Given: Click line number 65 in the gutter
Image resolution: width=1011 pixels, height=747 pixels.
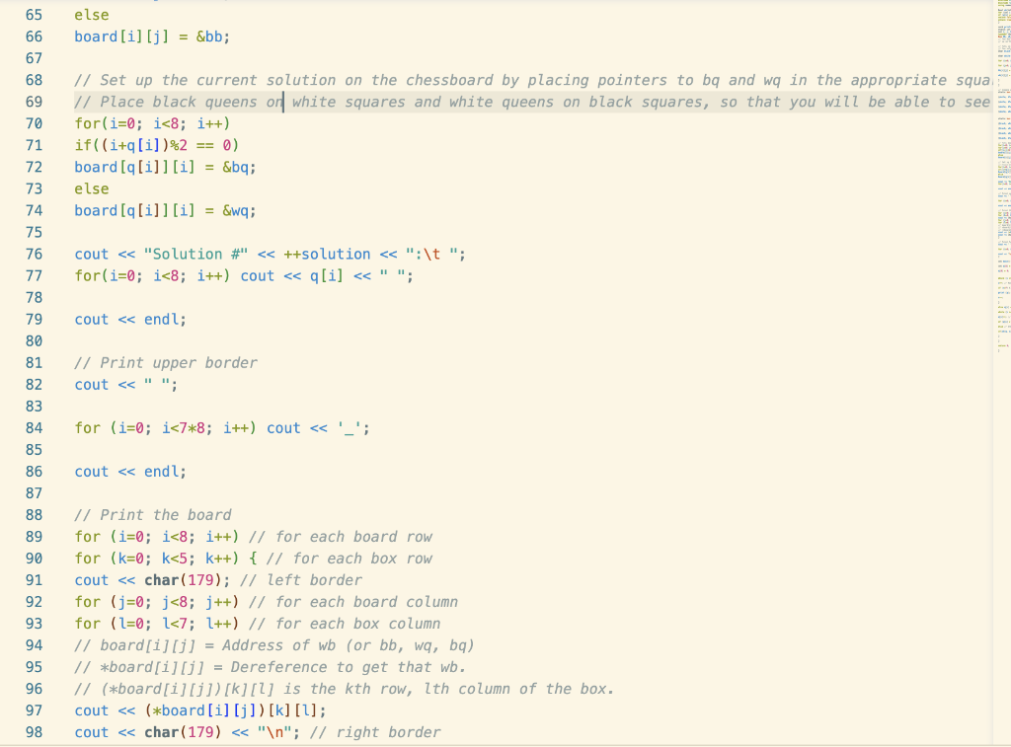Looking at the screenshot, I should pyautogui.click(x=35, y=15).
